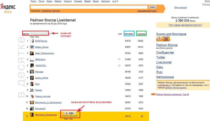This screenshot has height=121, width=210.
Task: Click the журавлики оригами example link
Action: (50, 11)
